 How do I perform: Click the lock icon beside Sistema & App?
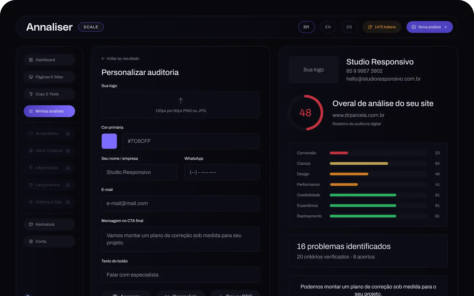[68, 202]
